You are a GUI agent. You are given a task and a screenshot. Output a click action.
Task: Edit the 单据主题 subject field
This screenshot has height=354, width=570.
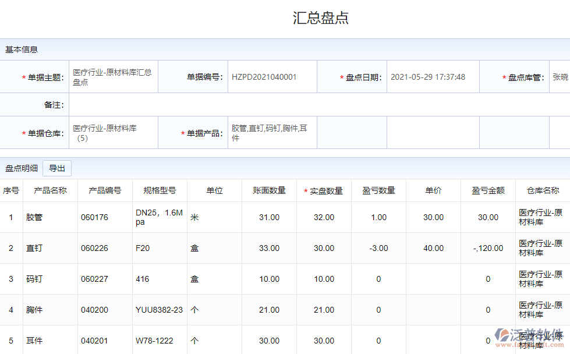(x=113, y=77)
